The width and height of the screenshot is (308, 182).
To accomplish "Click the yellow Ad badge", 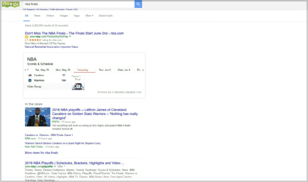I will coord(27,37).
